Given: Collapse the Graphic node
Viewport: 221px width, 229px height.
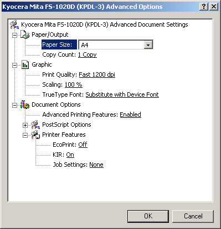Looking at the screenshot, I should (14, 65).
